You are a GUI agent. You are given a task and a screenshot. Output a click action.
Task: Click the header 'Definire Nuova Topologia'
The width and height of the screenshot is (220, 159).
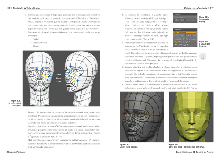coord(195,8)
